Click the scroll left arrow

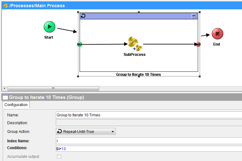[4, 88]
